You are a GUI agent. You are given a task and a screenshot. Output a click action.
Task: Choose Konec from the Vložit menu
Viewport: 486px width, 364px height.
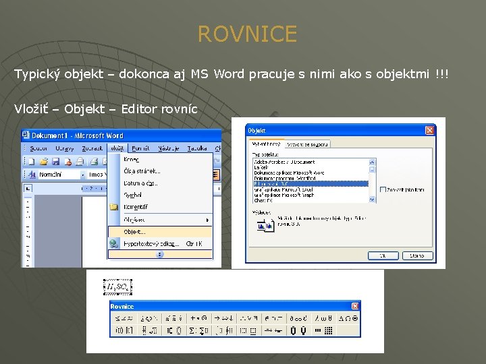(x=160, y=159)
